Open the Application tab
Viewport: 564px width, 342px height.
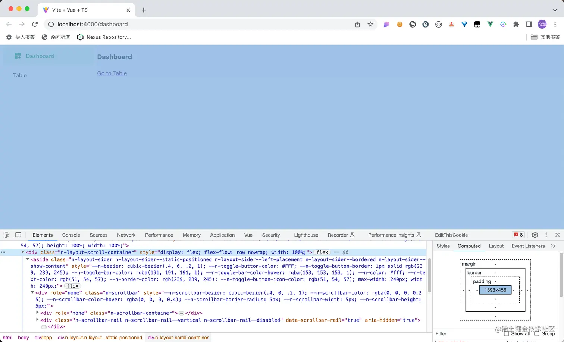point(222,235)
